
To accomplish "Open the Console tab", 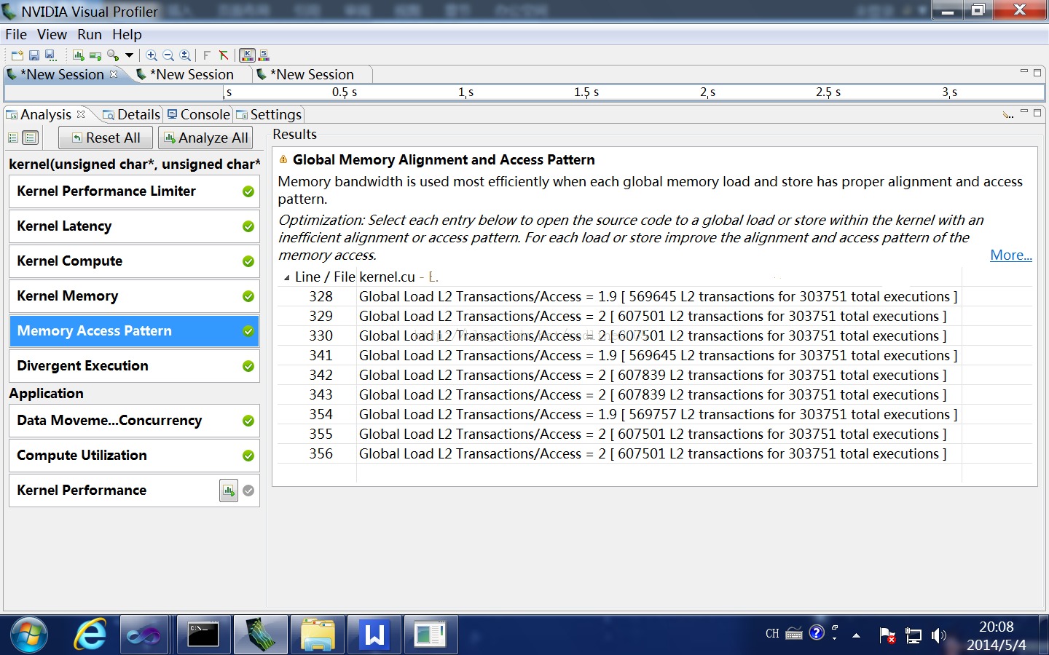I will (x=199, y=114).
